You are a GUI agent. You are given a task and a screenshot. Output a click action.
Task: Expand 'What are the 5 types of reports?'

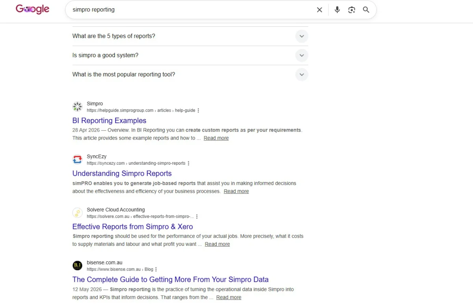[x=190, y=36]
